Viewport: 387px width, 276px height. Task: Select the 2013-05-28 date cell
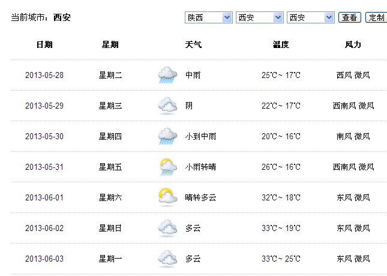point(44,76)
